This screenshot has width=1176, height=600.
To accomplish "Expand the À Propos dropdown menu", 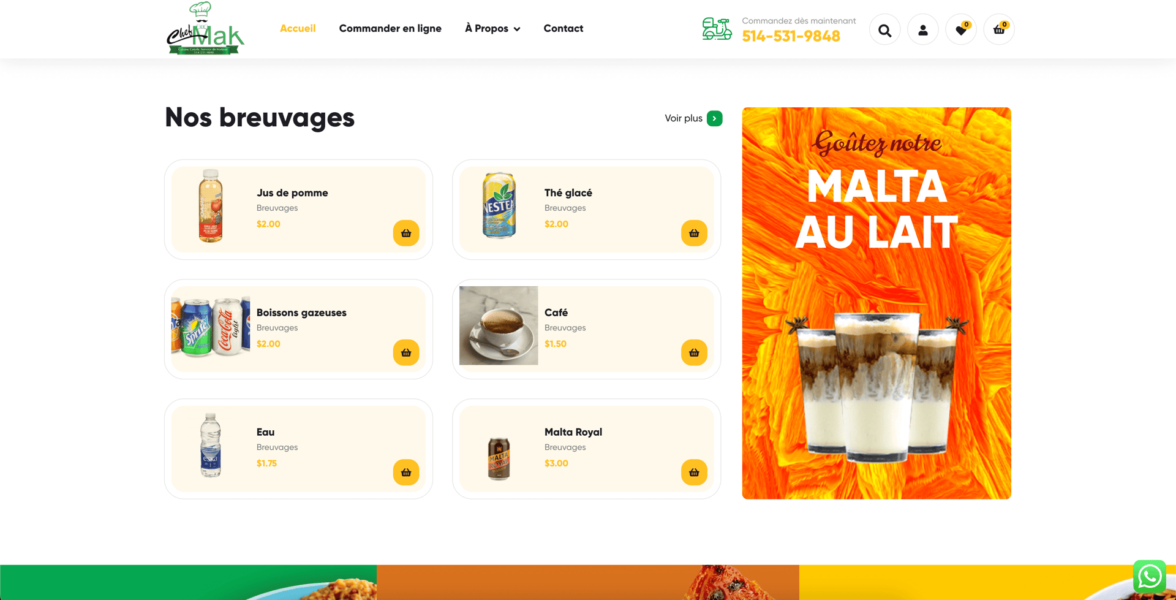I will tap(492, 28).
